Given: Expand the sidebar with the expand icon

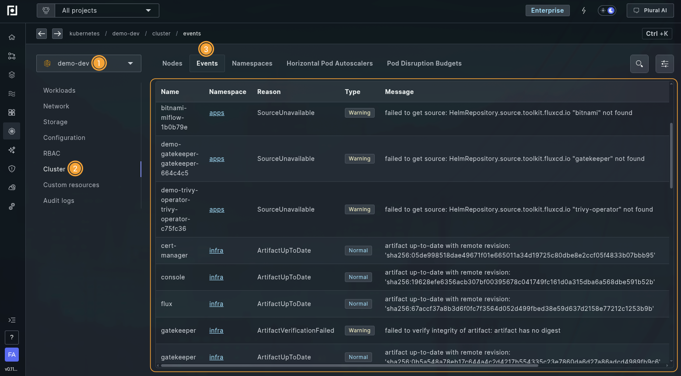Looking at the screenshot, I should coord(12,320).
